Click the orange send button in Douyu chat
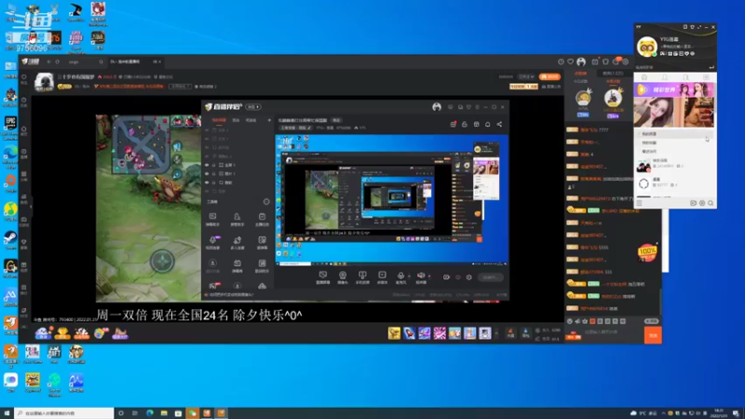Screen dimensions: 745x419 (x=653, y=335)
